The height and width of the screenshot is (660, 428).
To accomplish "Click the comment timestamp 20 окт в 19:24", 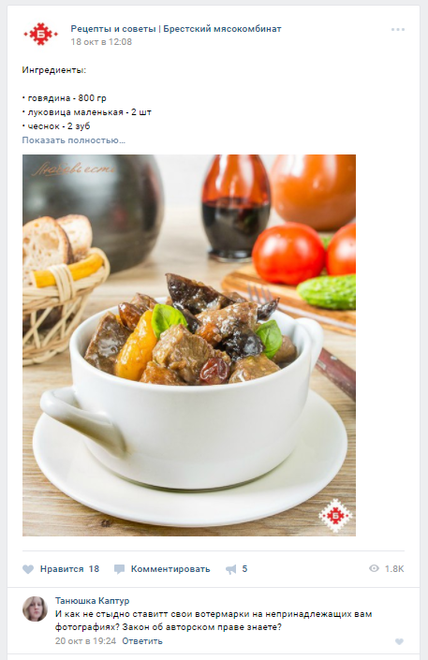I will (85, 641).
